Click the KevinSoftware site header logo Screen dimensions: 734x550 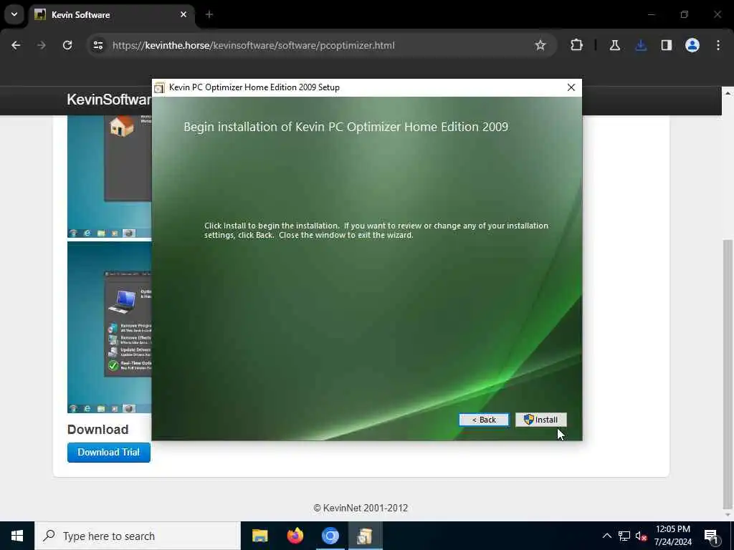tap(109, 100)
